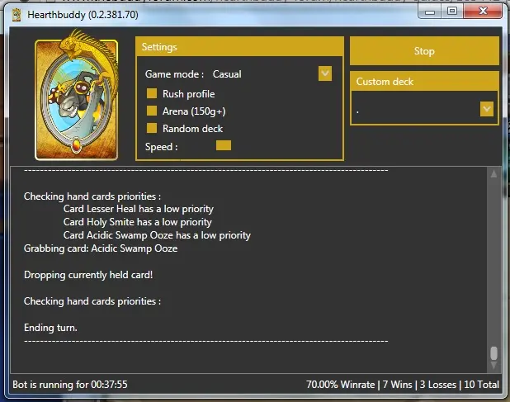Open the Custom deck dropdown arrow
Viewport: 510px width, 402px height.
487,109
